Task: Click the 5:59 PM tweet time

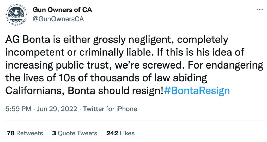Action: point(18,109)
